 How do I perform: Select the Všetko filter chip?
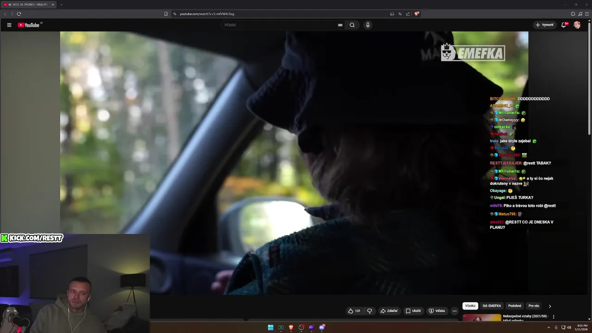pyautogui.click(x=470, y=306)
